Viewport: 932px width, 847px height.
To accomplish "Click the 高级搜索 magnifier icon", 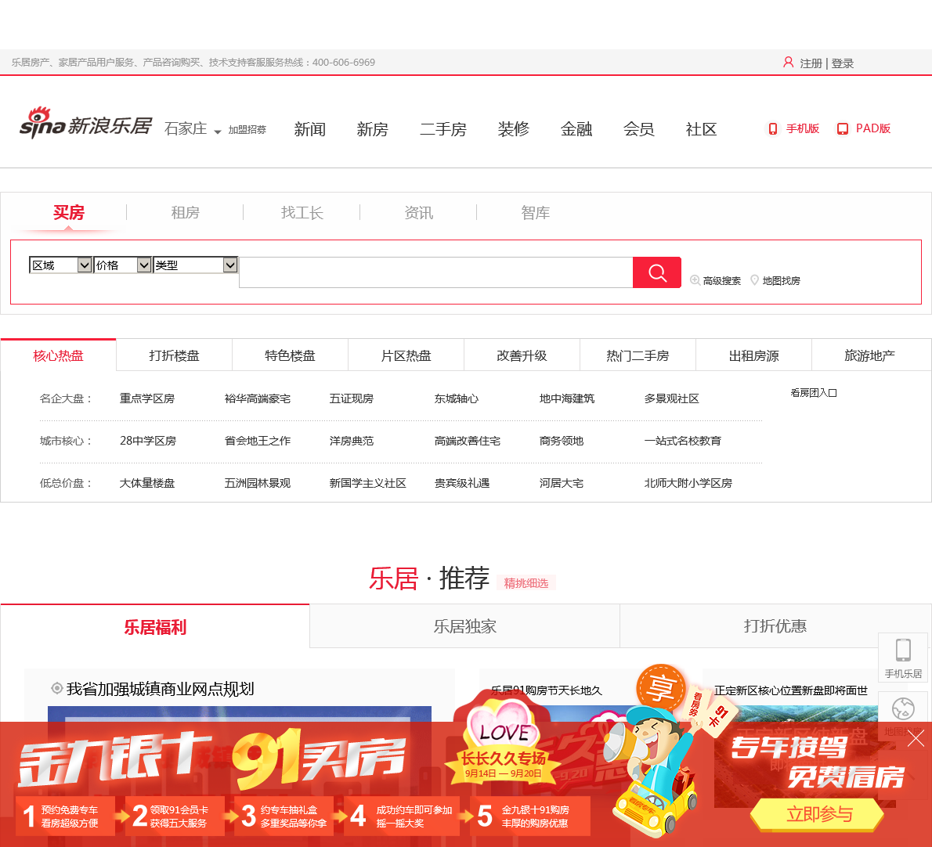I will 695,280.
